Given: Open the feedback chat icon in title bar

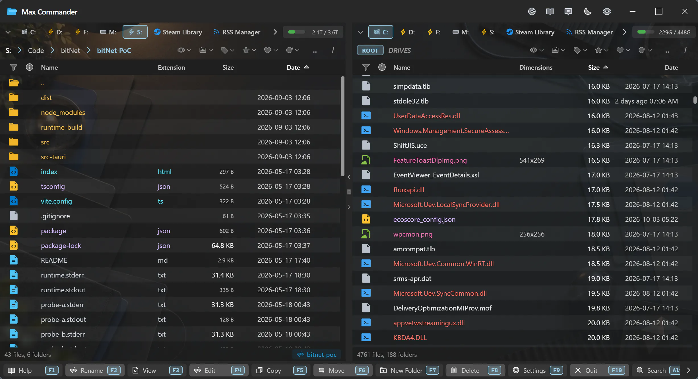Looking at the screenshot, I should [568, 12].
